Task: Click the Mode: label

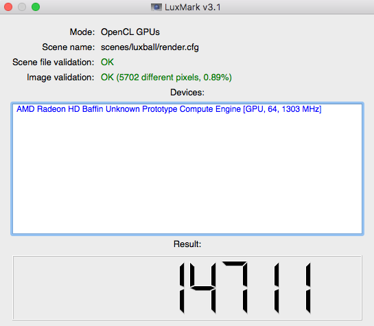Action: coord(82,32)
